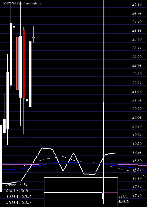Click the small red doji candlestick
The height and width of the screenshot is (207, 147).
(x=34, y=37)
